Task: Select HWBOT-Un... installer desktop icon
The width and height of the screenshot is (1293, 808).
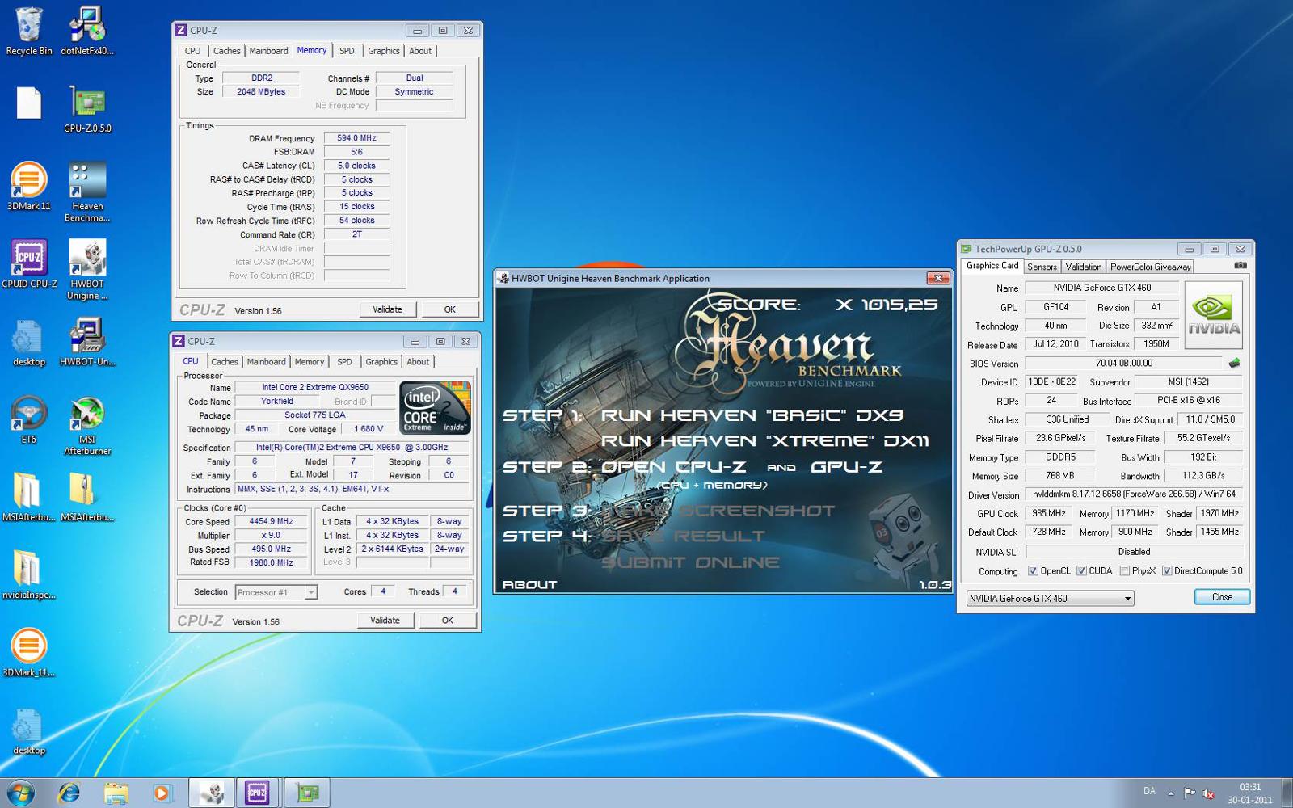Action: [x=87, y=342]
